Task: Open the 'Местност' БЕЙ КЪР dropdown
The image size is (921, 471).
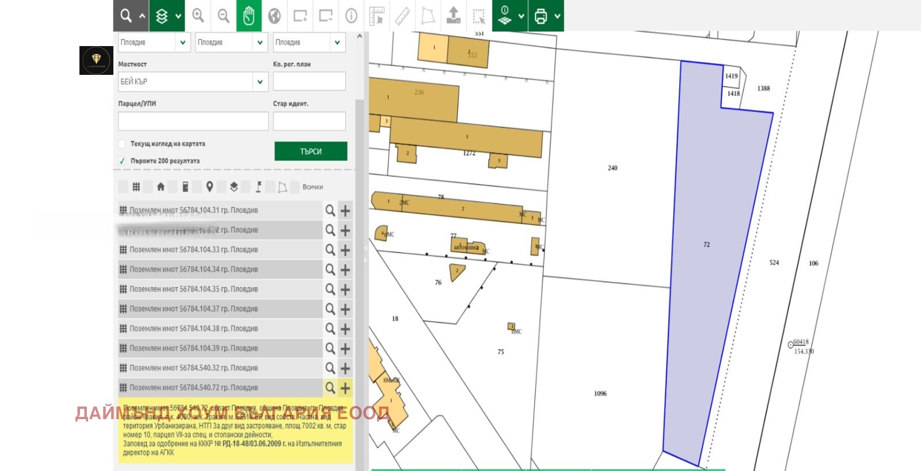Action: point(260,82)
